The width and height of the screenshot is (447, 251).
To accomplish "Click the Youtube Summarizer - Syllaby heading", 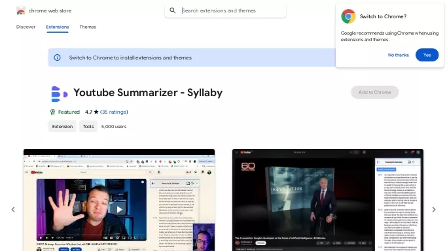I will coord(148,93).
